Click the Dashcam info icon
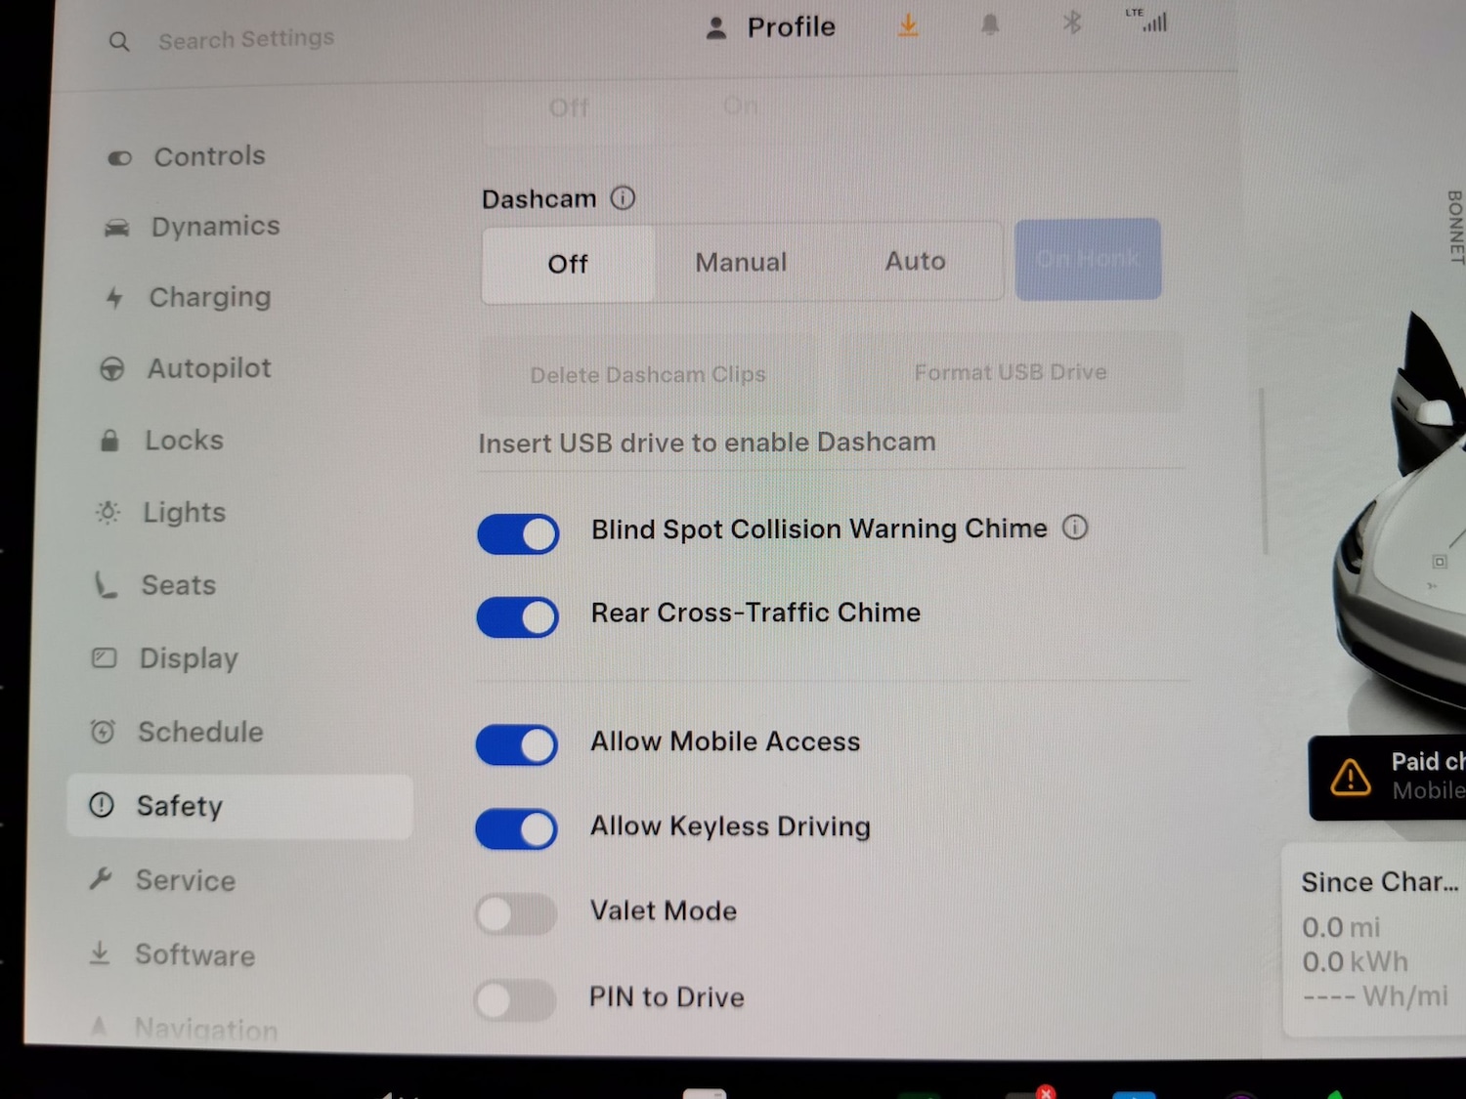Viewport: 1466px width, 1099px height. pyautogui.click(x=623, y=198)
